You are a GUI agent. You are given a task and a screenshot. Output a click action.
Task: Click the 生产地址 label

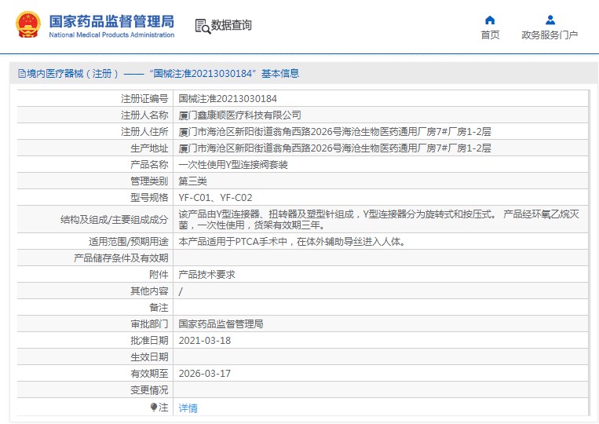[x=149, y=148]
